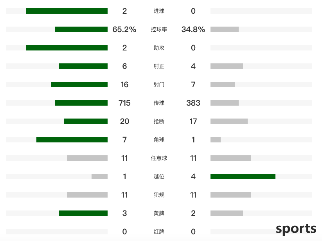Click the left green bar for 射门

[x=79, y=85]
